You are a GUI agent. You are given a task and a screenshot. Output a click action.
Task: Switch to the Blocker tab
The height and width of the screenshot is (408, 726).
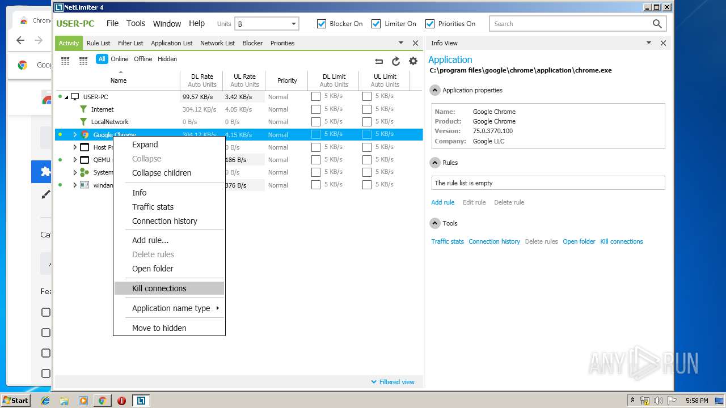tap(252, 43)
